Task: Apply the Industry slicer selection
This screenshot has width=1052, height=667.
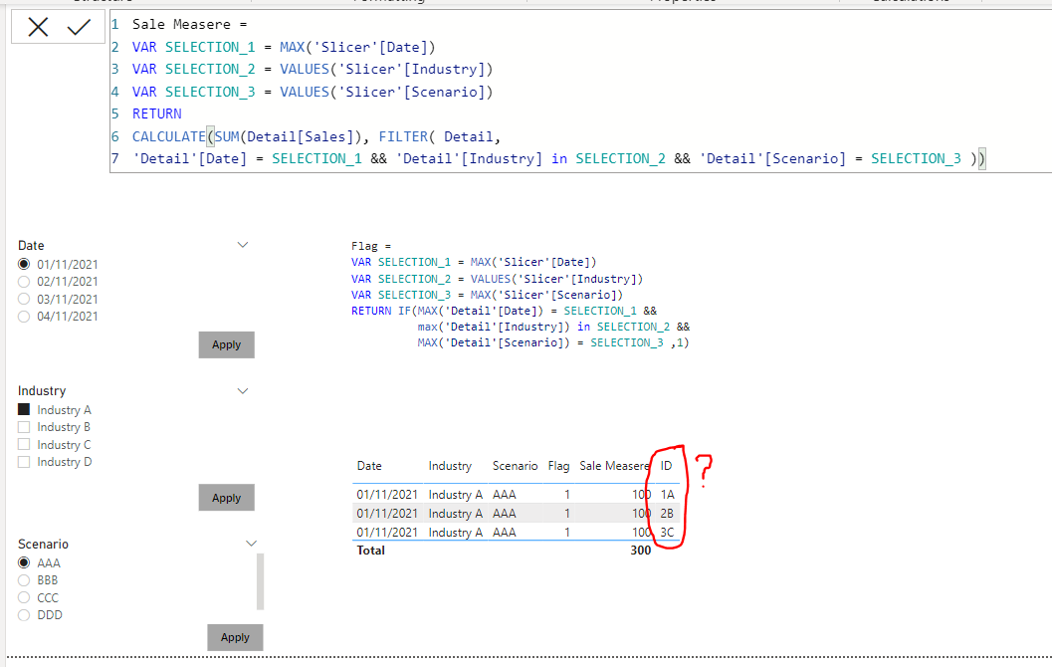Action: click(x=226, y=498)
